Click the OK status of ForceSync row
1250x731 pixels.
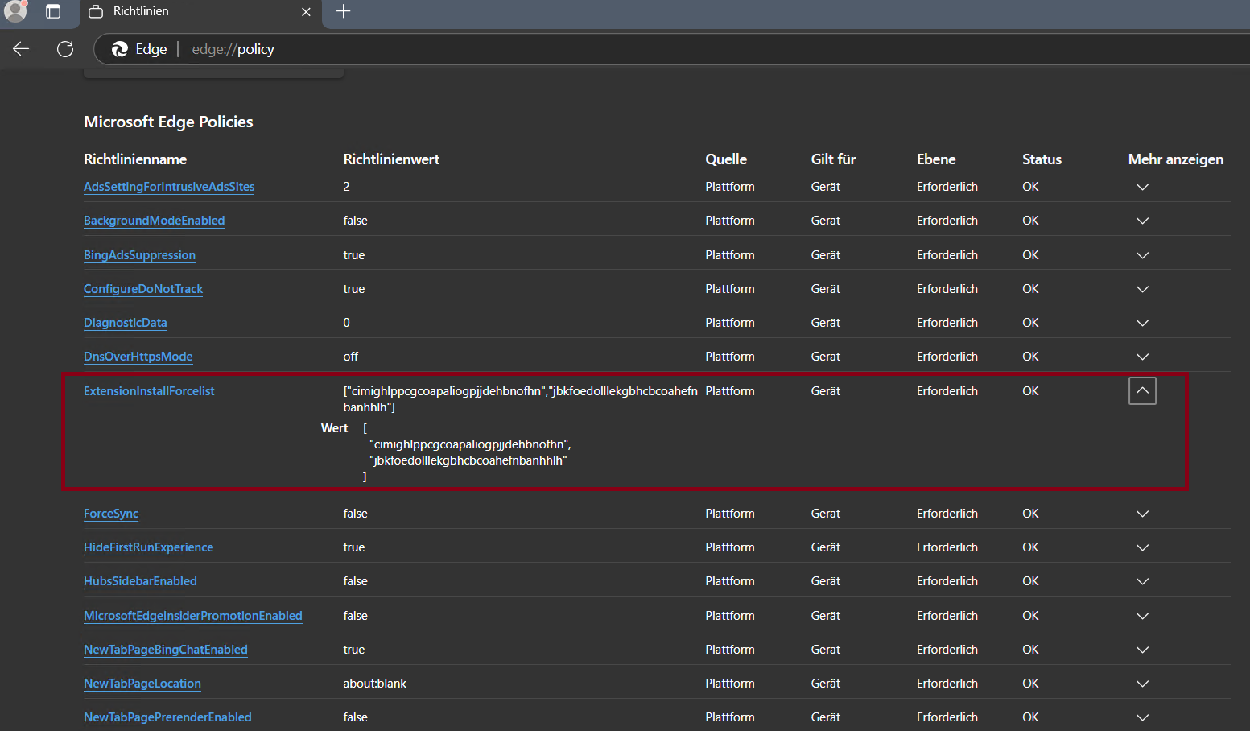point(1030,514)
